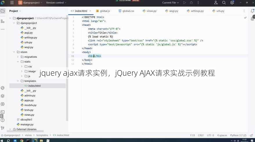Click the Python 3.7 interpreter indicator

point(238,135)
